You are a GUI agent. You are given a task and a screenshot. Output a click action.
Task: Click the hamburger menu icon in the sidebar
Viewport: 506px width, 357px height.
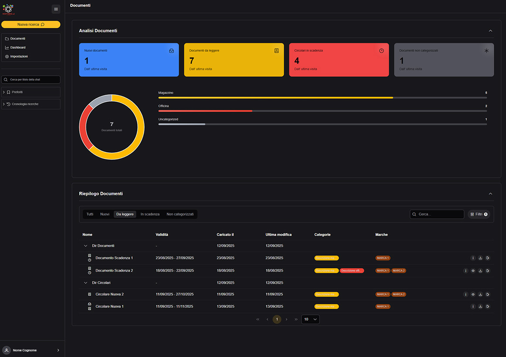(56, 9)
